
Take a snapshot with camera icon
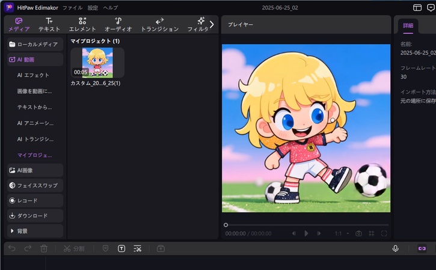(358, 233)
